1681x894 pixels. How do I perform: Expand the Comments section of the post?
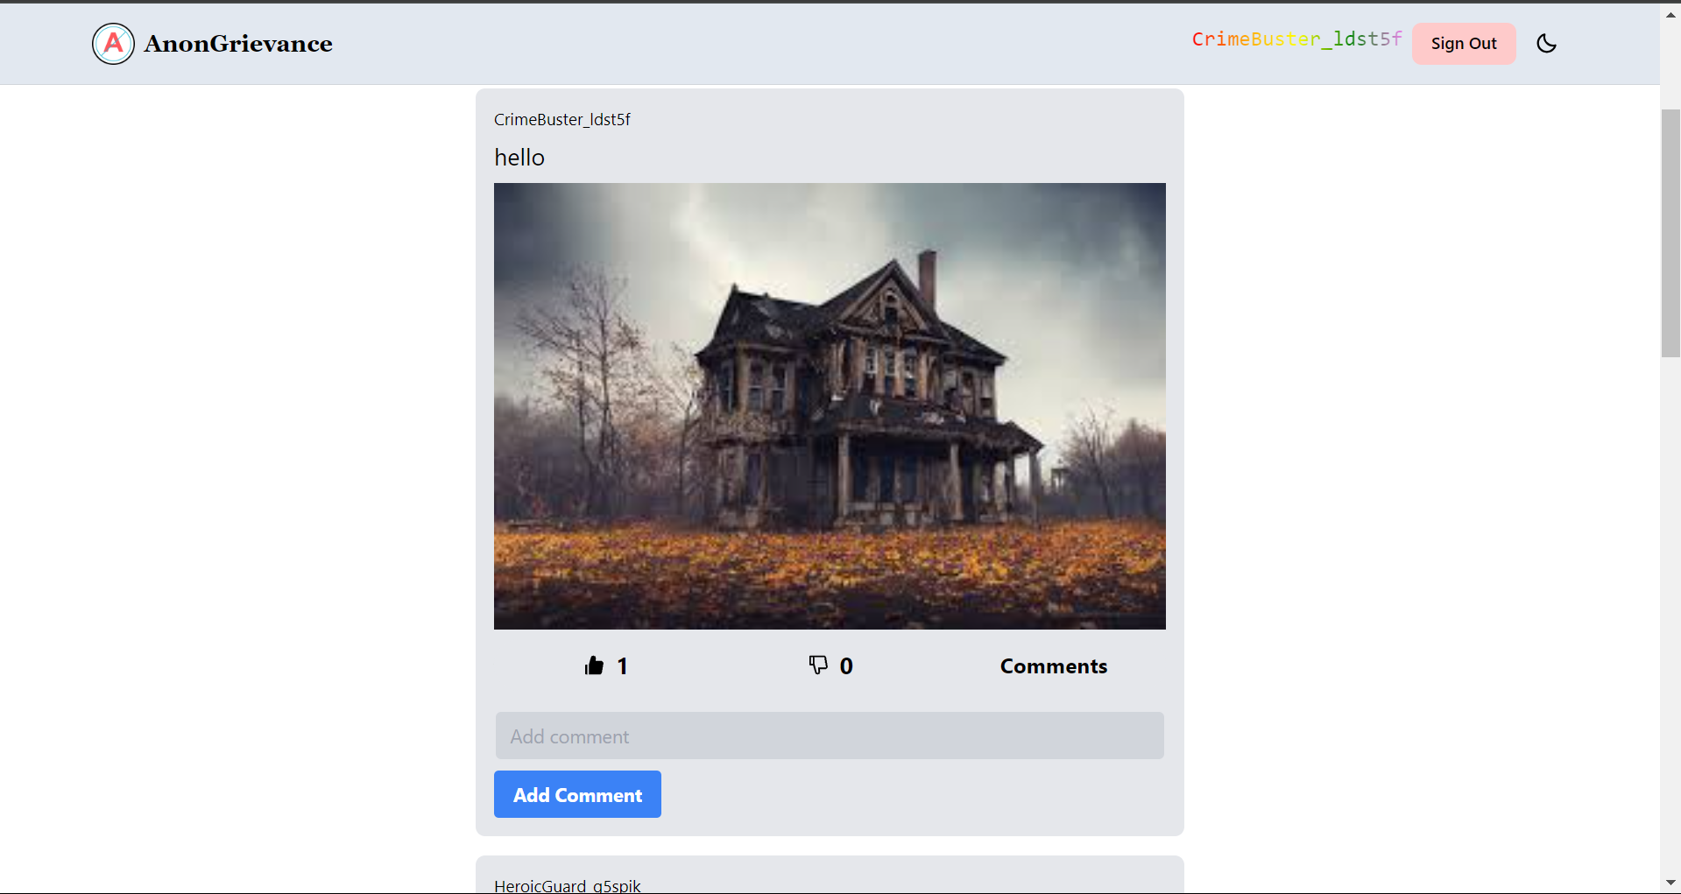(1053, 666)
